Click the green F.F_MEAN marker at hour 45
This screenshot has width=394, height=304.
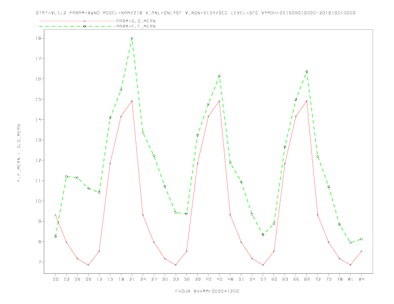coord(219,76)
